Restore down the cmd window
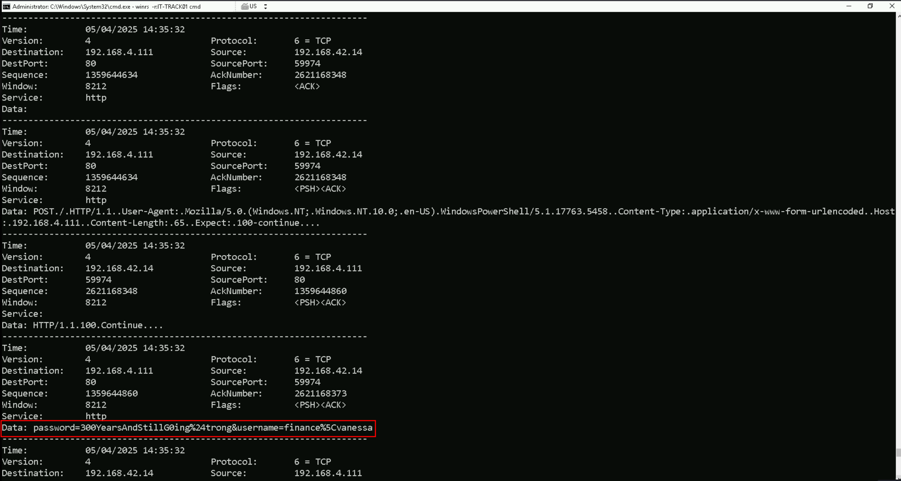 point(870,6)
